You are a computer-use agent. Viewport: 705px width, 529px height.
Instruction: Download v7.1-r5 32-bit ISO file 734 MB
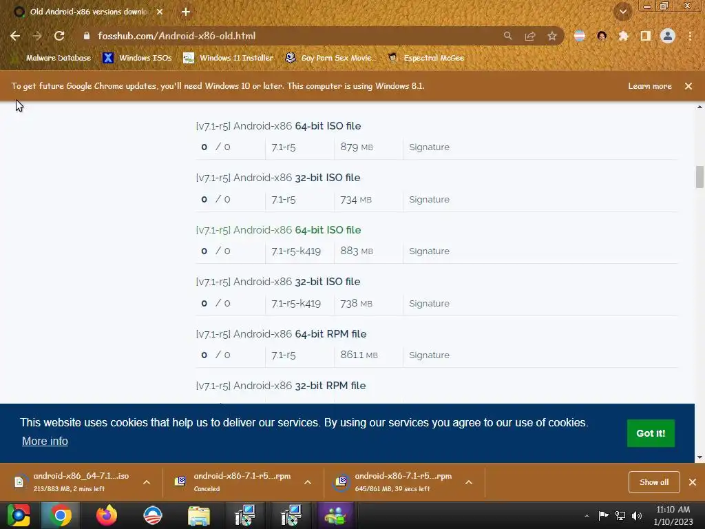278,178
